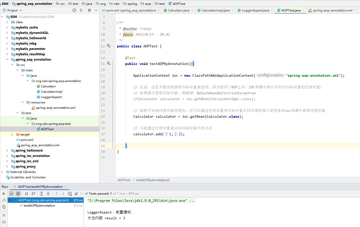Expand the .idea folder

7,22
